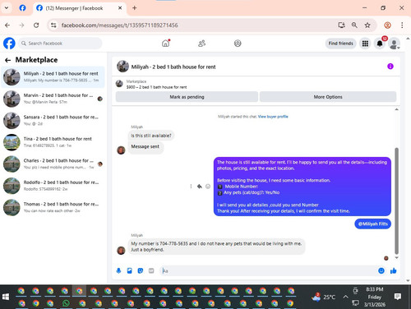Click the @Miliyah Fitts mention bubble
The height and width of the screenshot is (309, 411).
(x=373, y=224)
